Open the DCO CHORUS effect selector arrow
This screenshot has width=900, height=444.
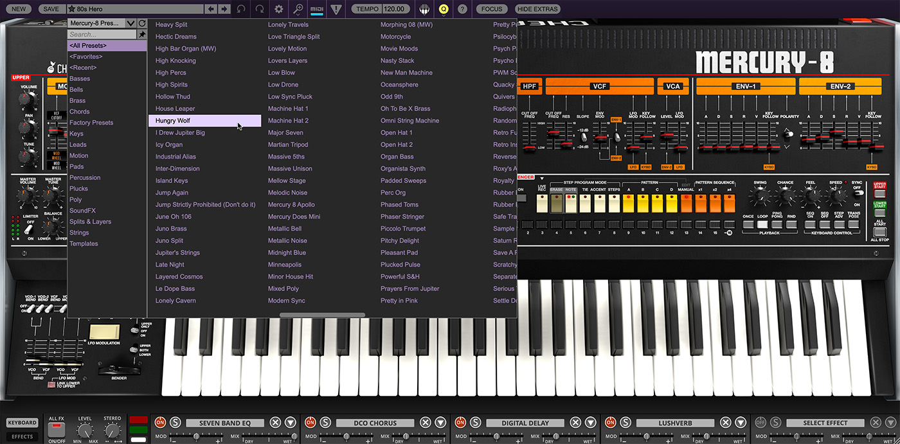[x=440, y=423]
